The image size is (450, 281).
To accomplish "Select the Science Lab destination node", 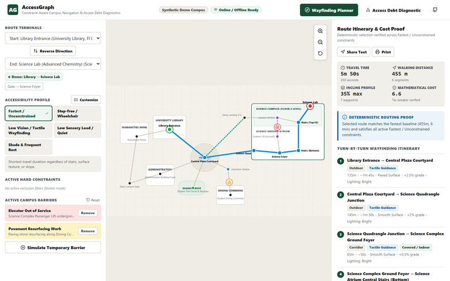I will (310, 106).
